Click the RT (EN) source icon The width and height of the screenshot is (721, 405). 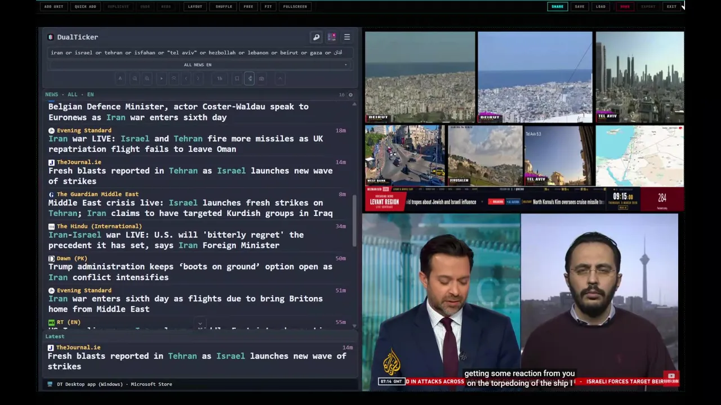51,323
